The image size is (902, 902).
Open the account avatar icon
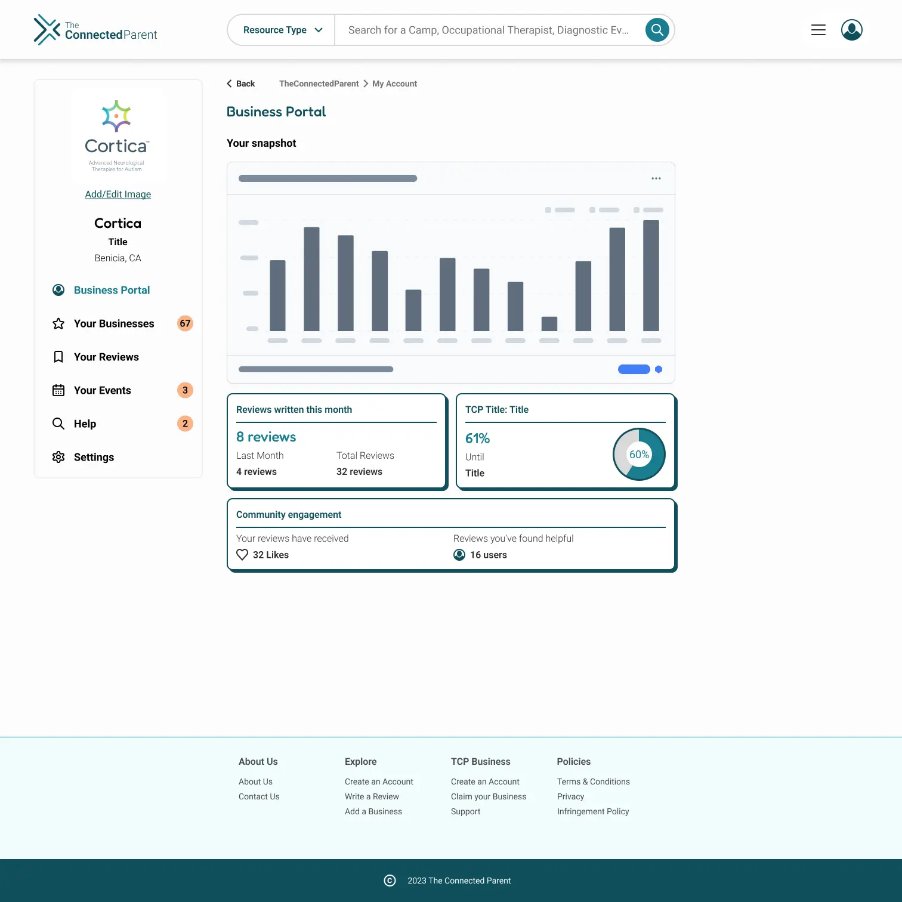(x=851, y=29)
